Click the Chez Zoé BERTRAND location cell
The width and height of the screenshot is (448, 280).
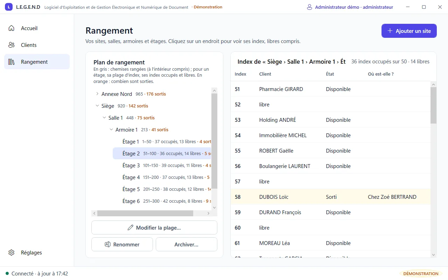click(x=392, y=197)
